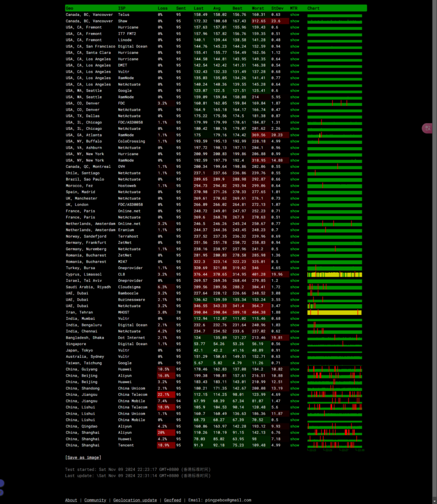437x504 pixels.
Task: Show MTR for Fremont Linode row
Action: click(x=295, y=40)
